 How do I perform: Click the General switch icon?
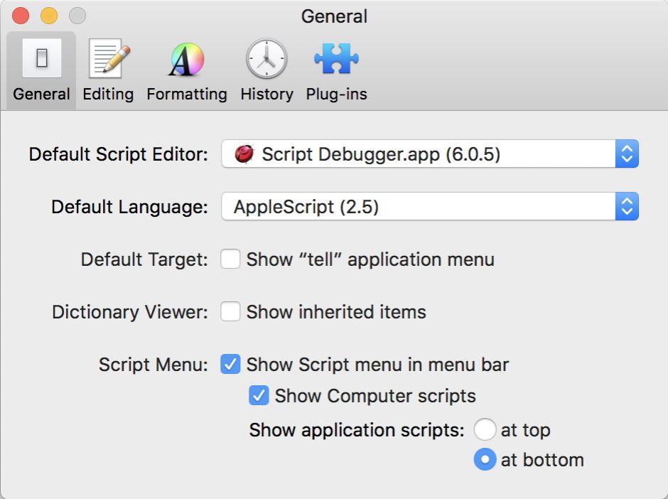pyautogui.click(x=41, y=59)
